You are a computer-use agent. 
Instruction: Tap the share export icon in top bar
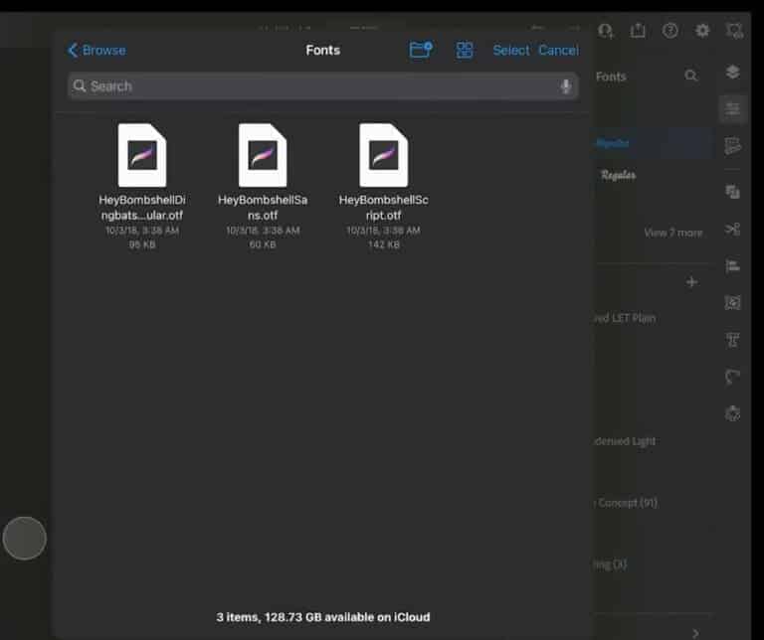(x=638, y=31)
